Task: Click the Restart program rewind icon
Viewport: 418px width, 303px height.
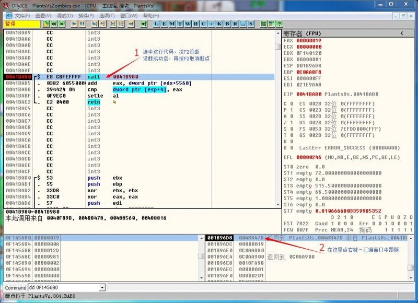Action: pos(54,24)
